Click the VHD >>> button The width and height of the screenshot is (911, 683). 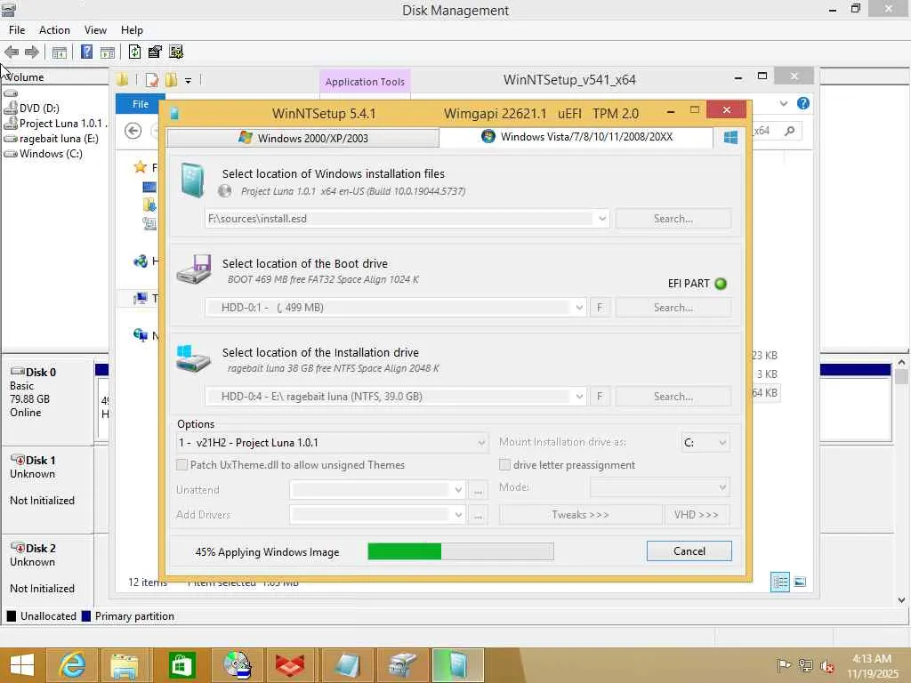pyautogui.click(x=697, y=515)
